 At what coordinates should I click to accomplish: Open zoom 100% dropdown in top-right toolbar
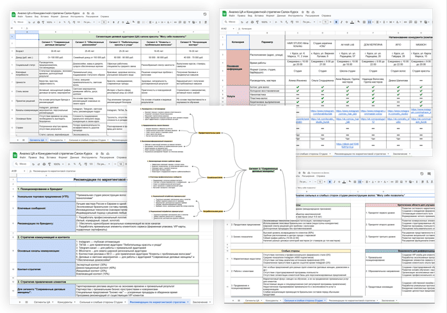tap(266, 22)
